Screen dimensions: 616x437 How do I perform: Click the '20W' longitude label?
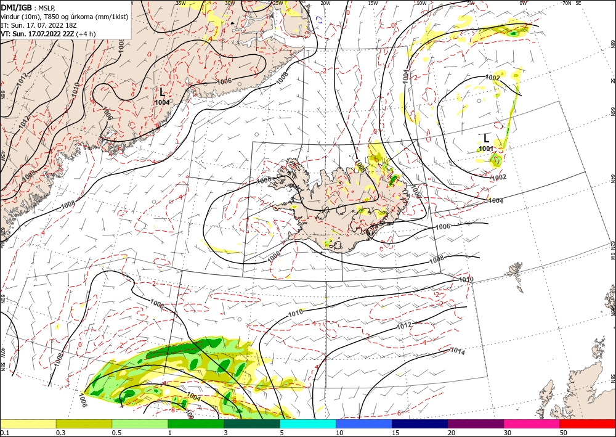(x=325, y=3)
